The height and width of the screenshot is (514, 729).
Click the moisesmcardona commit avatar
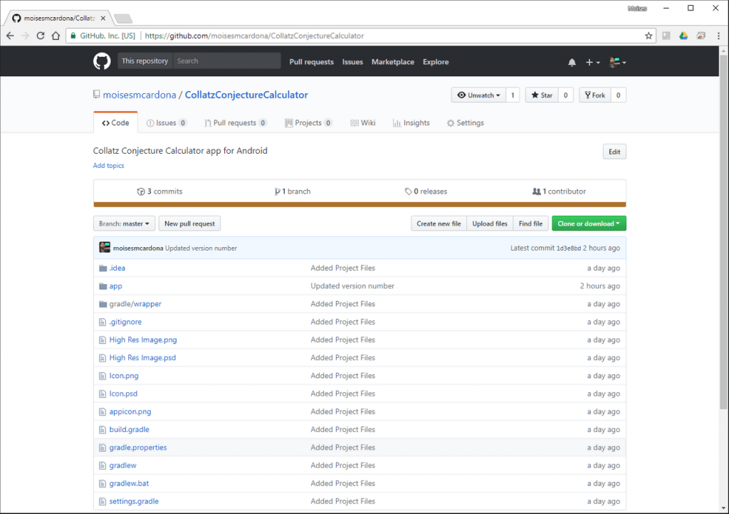click(x=105, y=247)
